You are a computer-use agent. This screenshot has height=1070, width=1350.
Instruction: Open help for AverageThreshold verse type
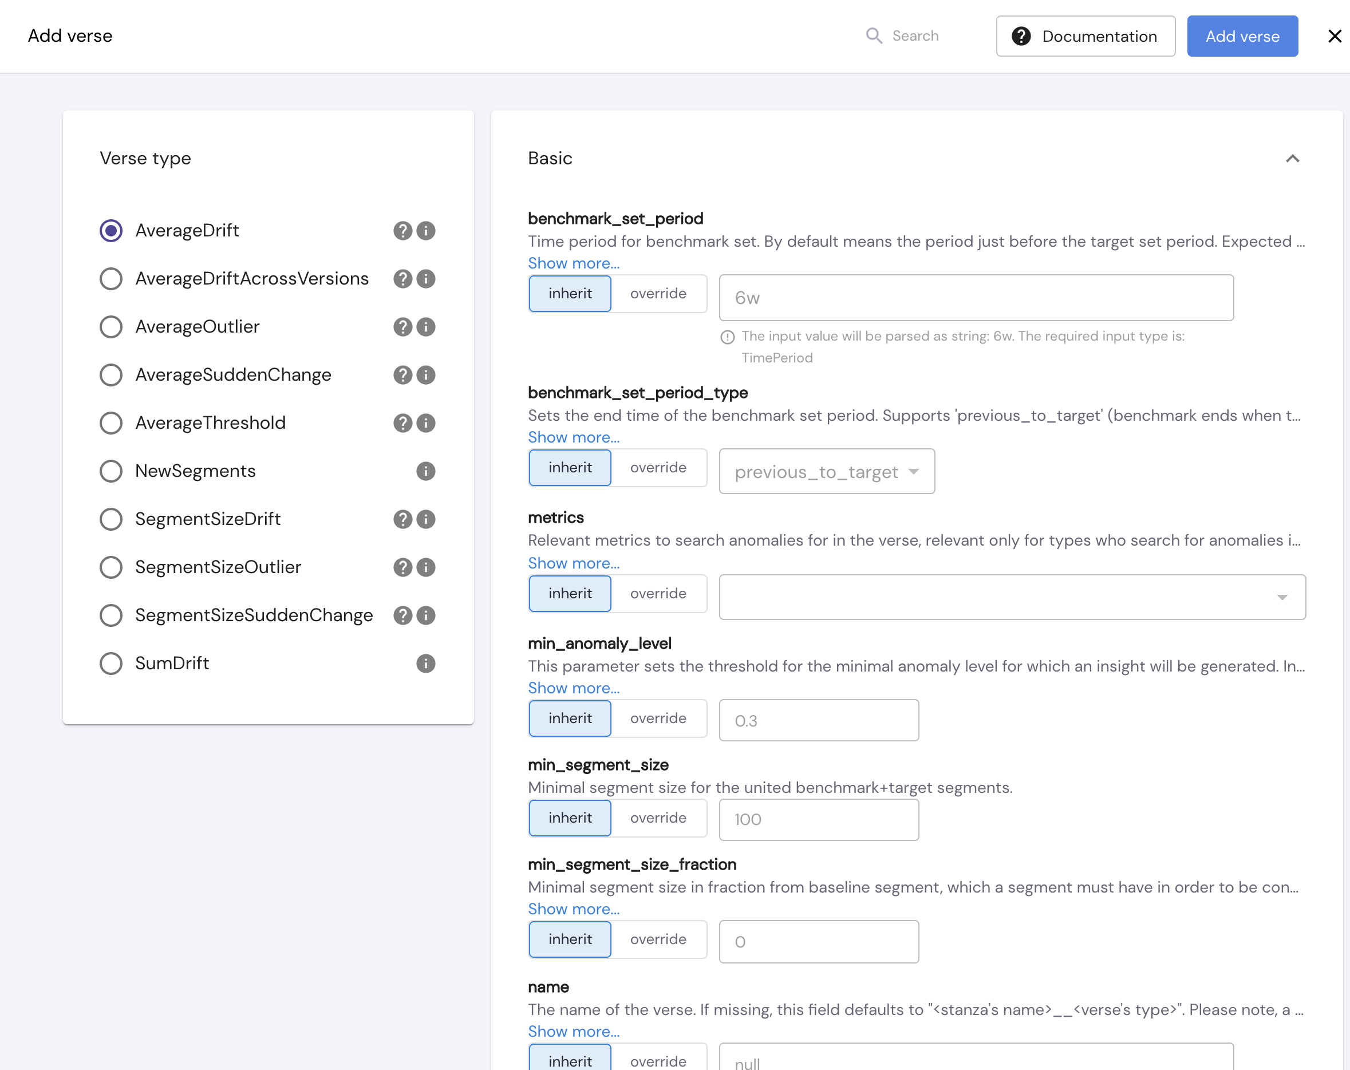tap(402, 423)
